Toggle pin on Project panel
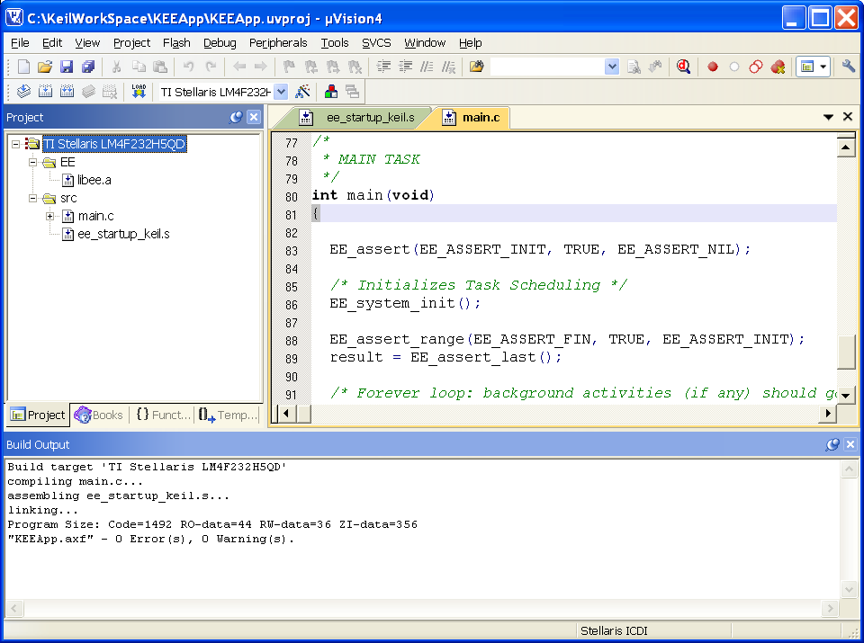864x643 pixels. coord(236,117)
